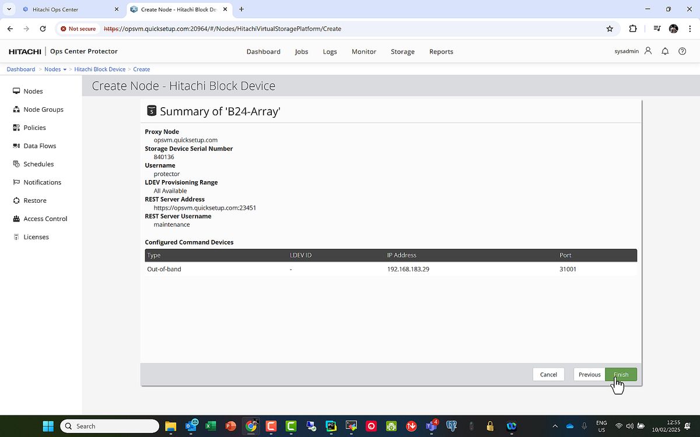Open the Storage top menu

pyautogui.click(x=402, y=51)
